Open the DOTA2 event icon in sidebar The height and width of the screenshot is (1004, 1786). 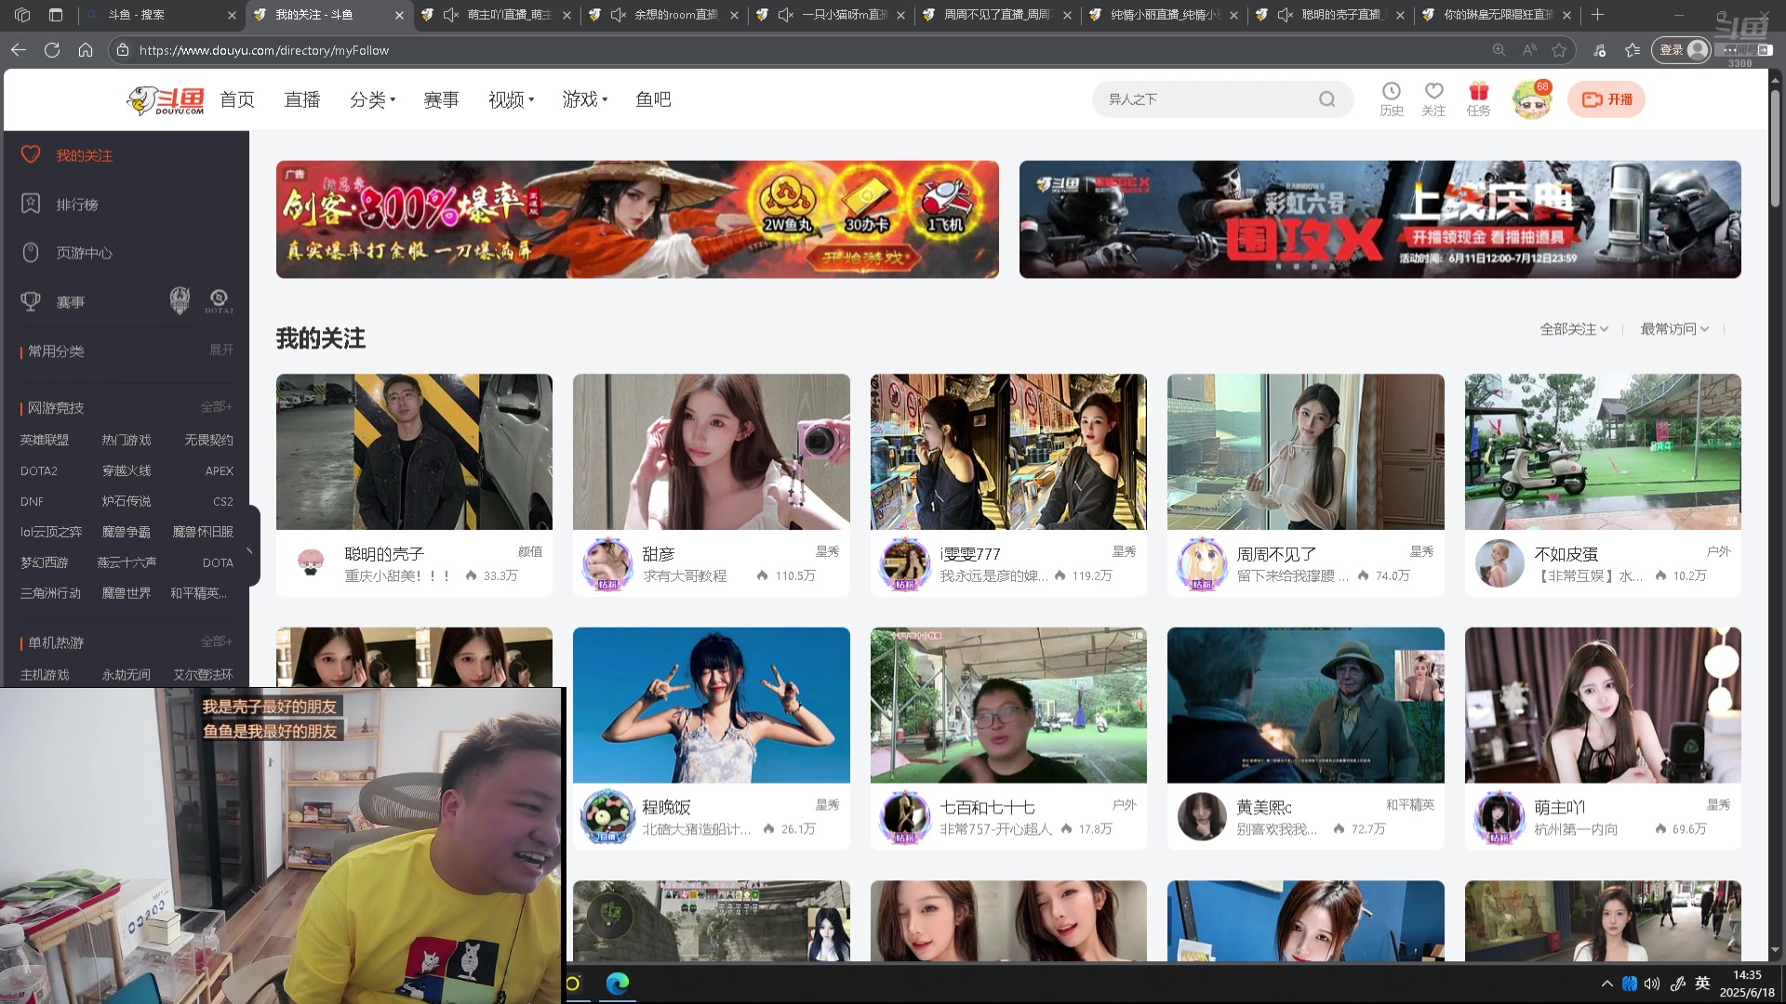click(x=219, y=301)
